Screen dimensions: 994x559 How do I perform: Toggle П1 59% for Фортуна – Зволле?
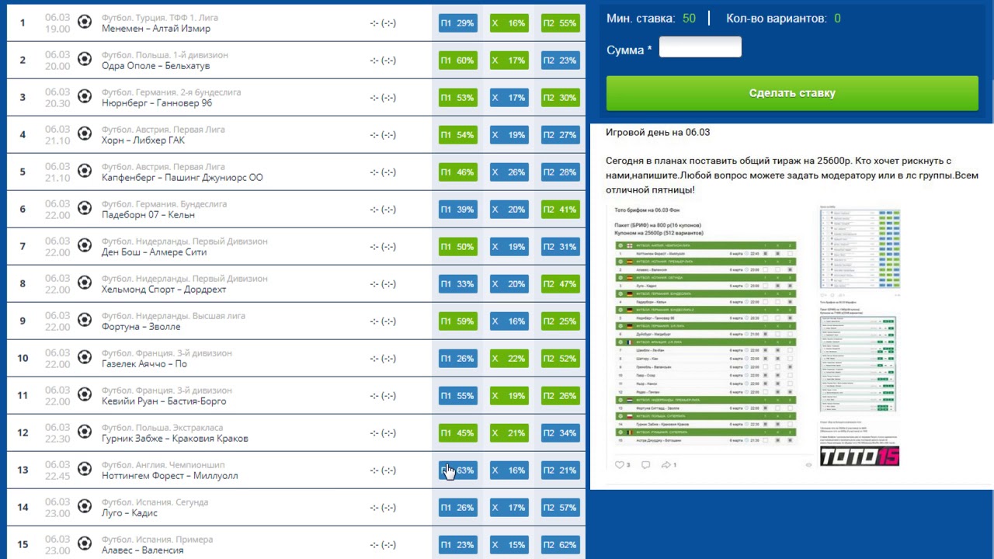[x=457, y=321]
